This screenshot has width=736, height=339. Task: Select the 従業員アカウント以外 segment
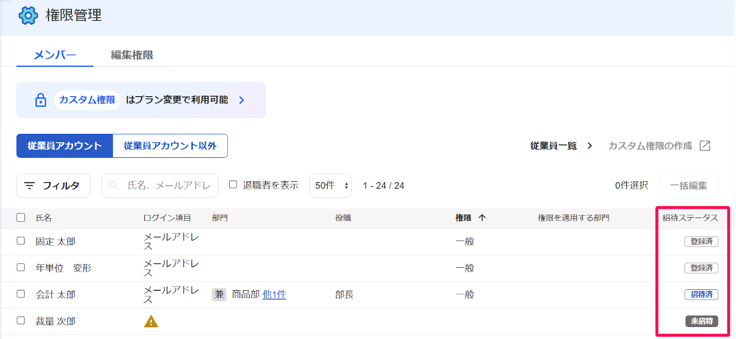click(170, 146)
